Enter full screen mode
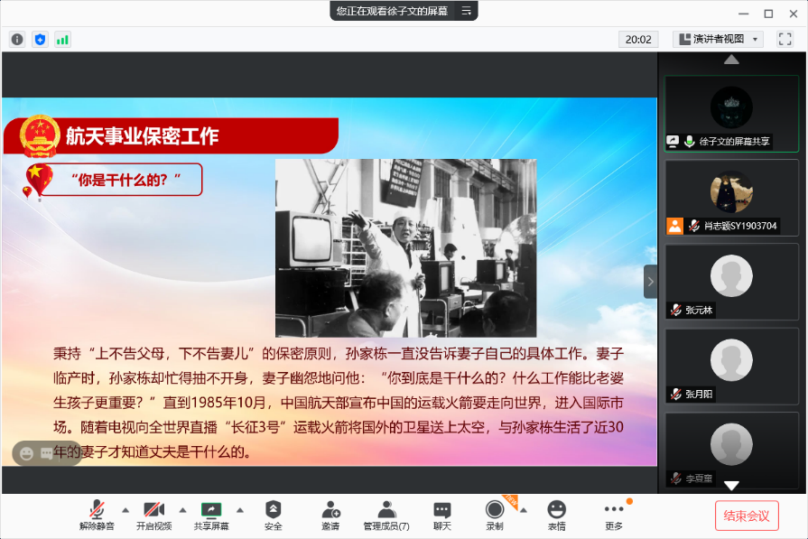This screenshot has height=539, width=808. pyautogui.click(x=785, y=39)
